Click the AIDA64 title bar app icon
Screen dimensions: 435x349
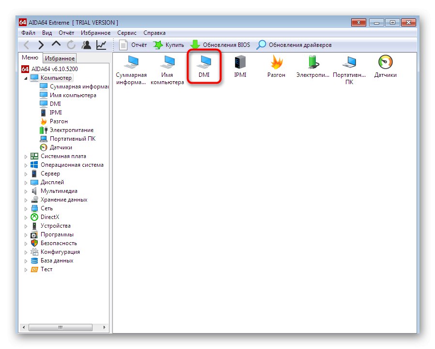[x=23, y=22]
